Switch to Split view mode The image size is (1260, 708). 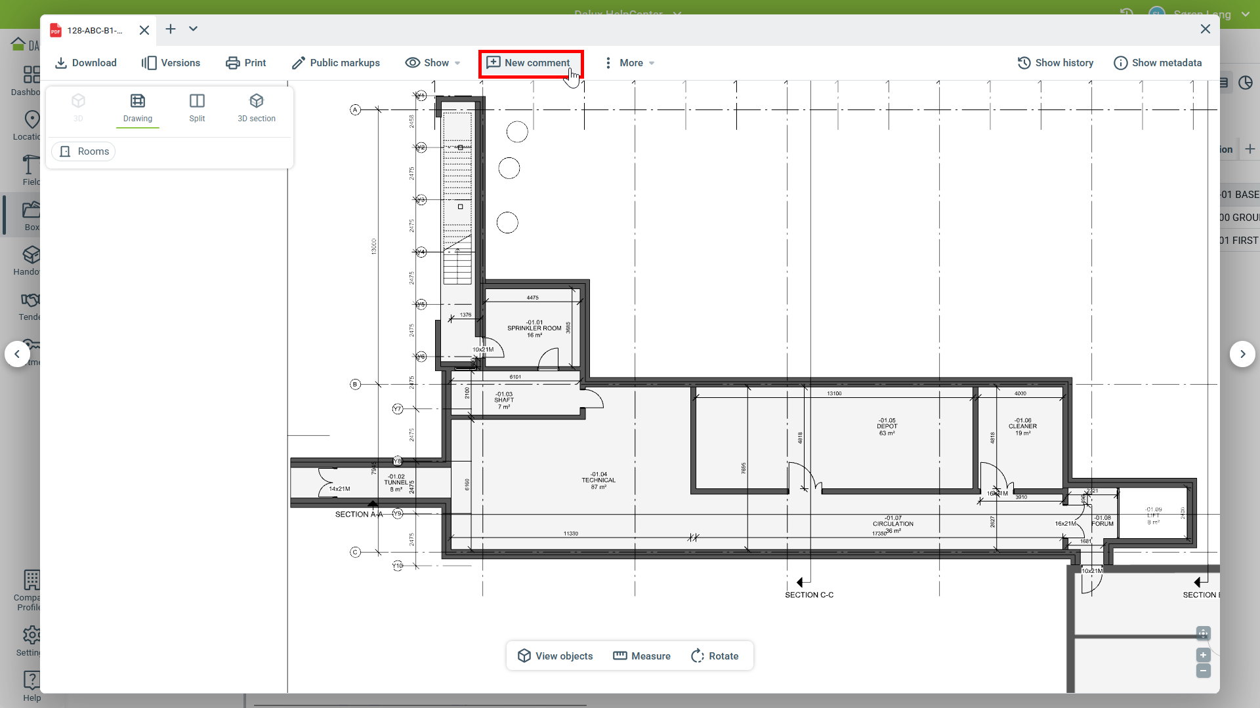[x=197, y=108]
